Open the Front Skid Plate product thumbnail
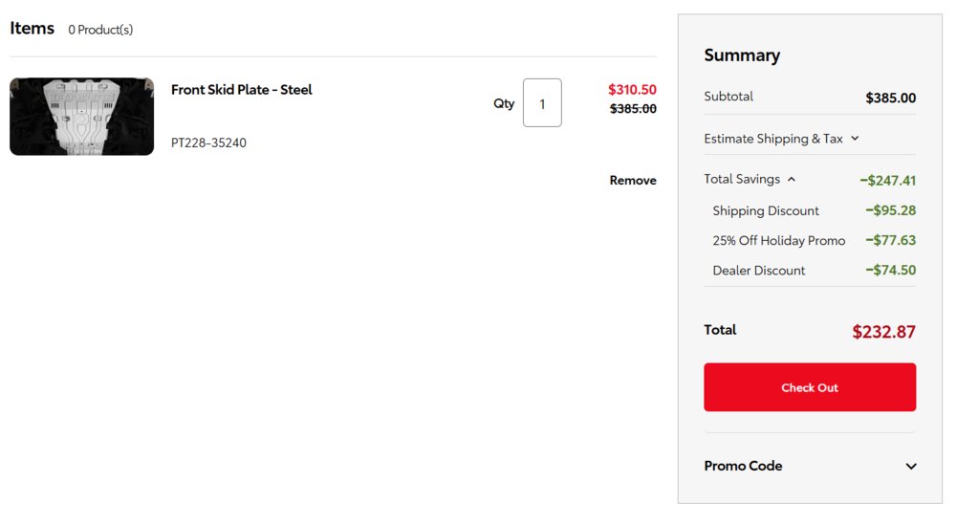This screenshot has height=526, width=978. pos(81,117)
